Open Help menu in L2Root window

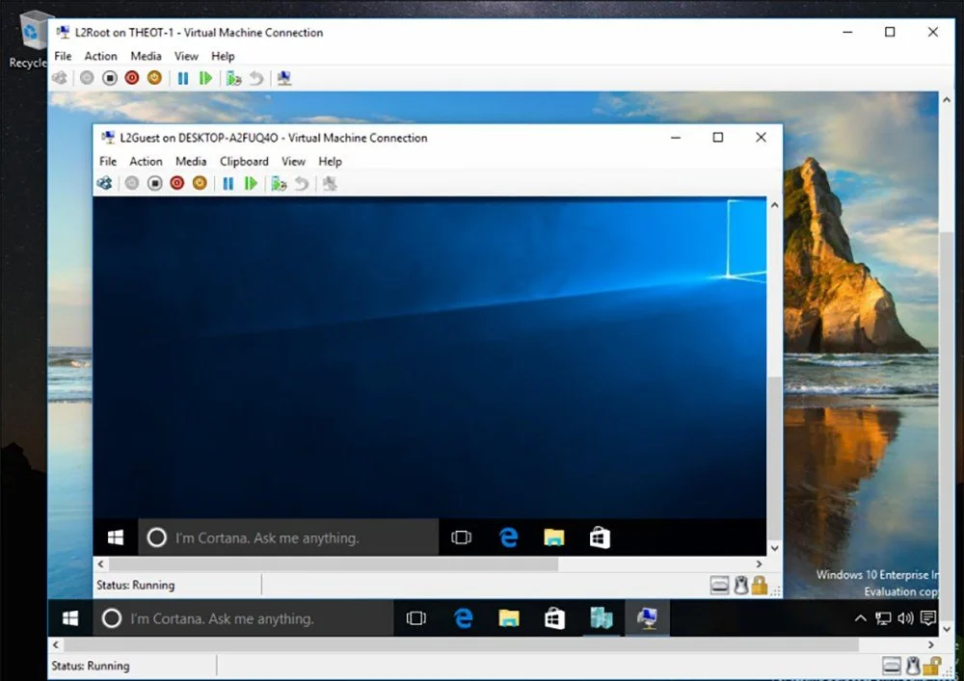tap(223, 56)
